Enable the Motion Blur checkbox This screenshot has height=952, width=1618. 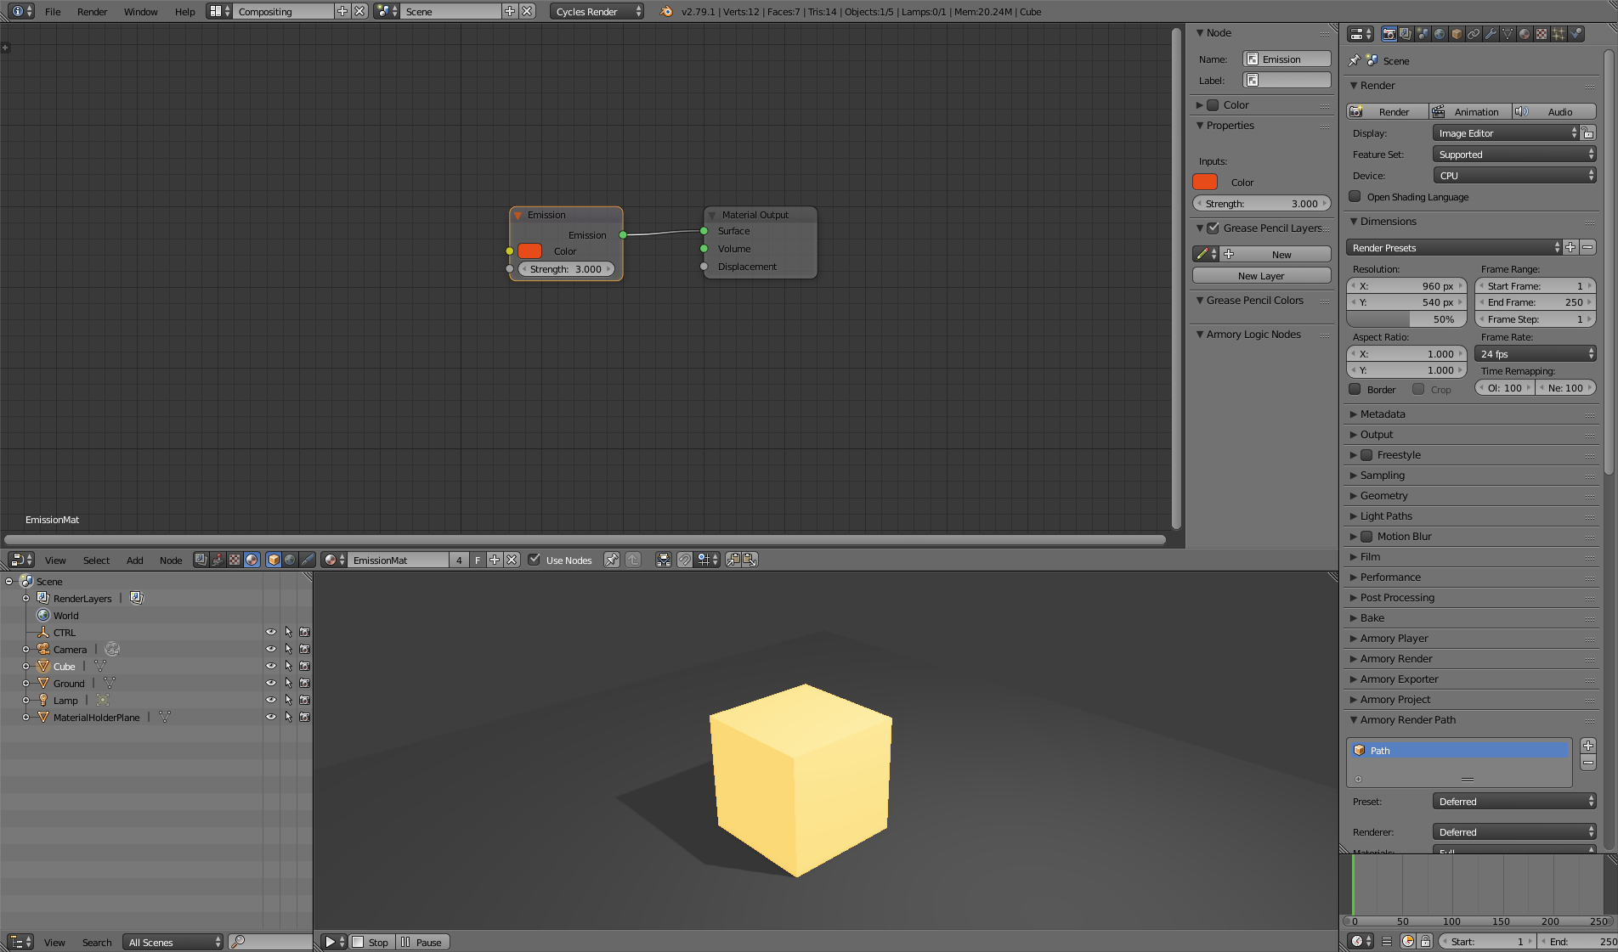1366,537
